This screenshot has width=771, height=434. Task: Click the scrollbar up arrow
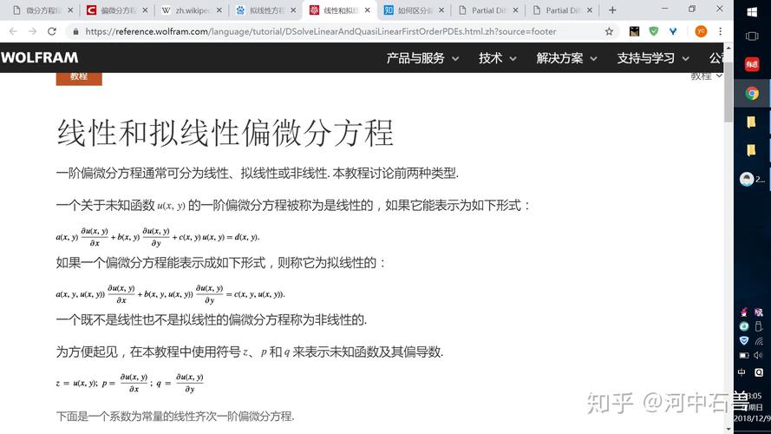coord(729,49)
